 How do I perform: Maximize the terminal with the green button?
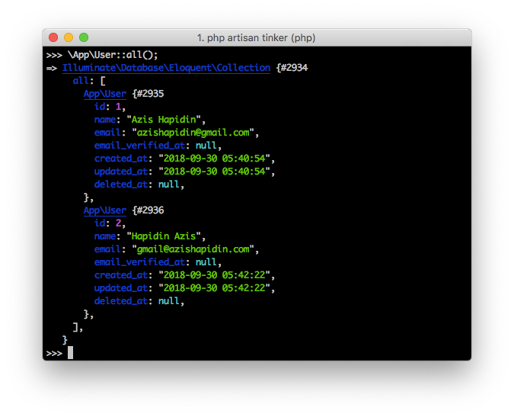[x=84, y=37]
